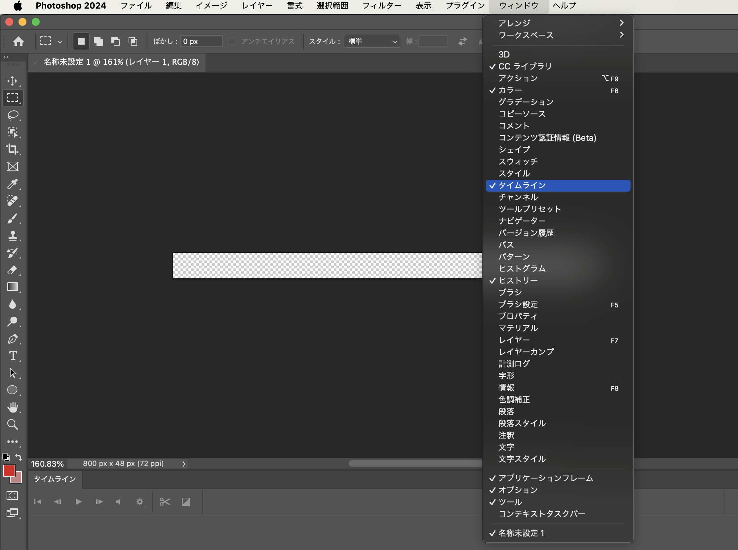The width and height of the screenshot is (738, 550).
Task: Choose Add to Selection mode button
Action: (98, 41)
